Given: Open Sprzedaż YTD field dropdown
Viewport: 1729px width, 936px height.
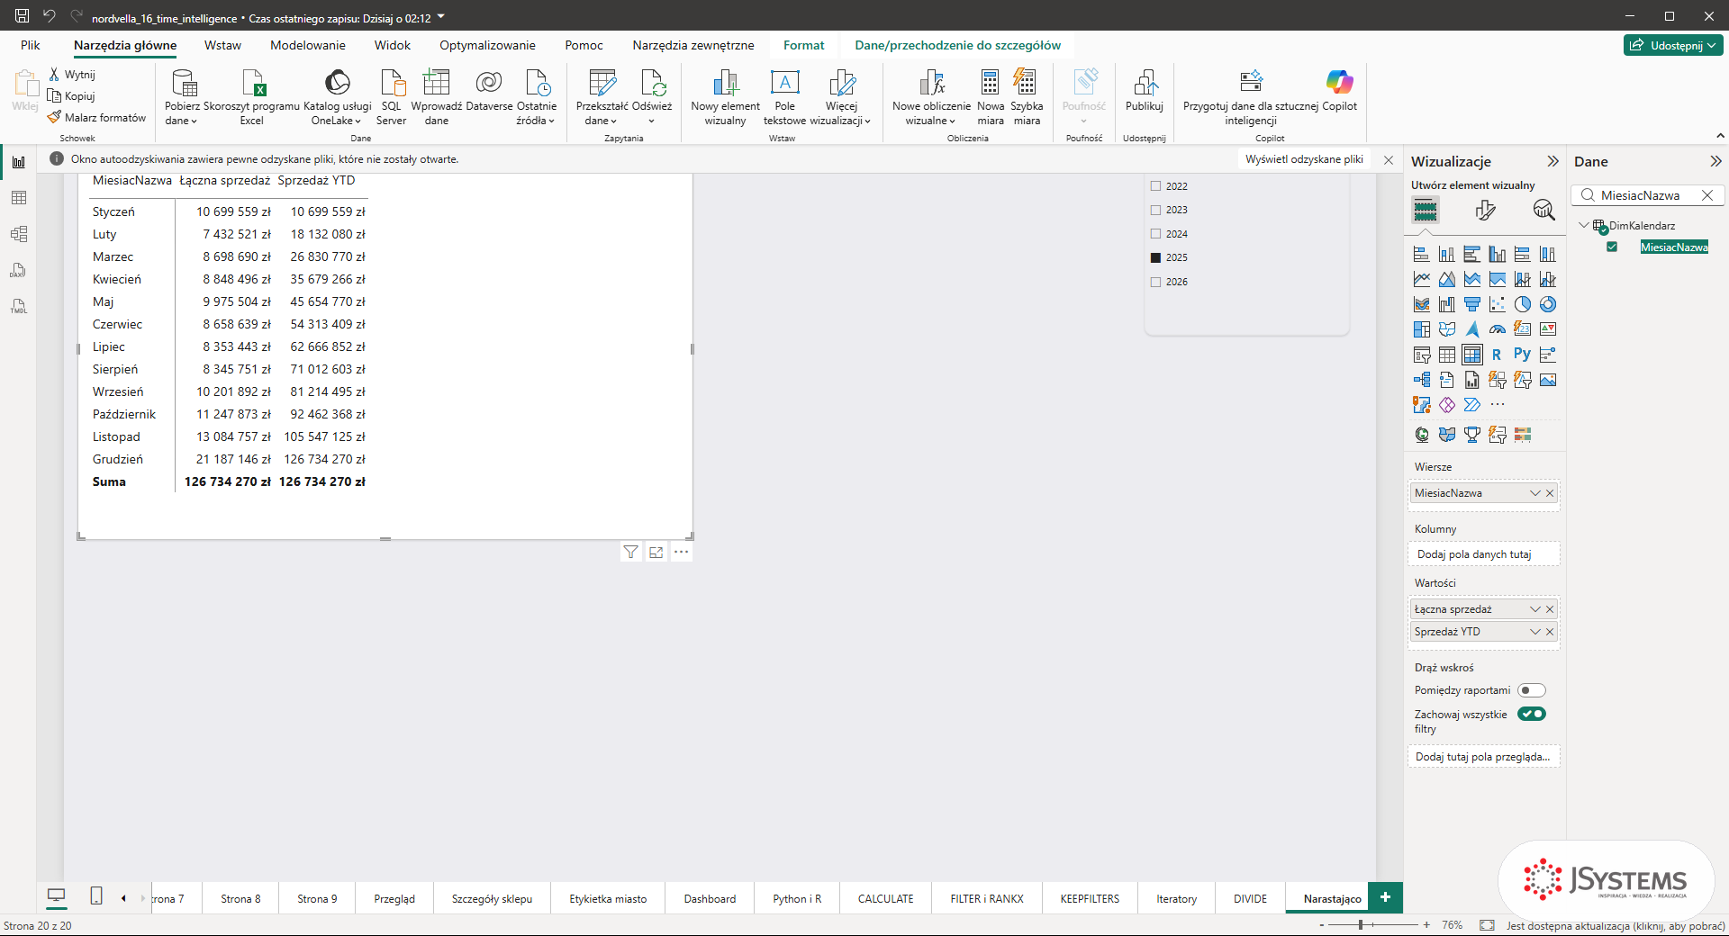Looking at the screenshot, I should coord(1535,632).
